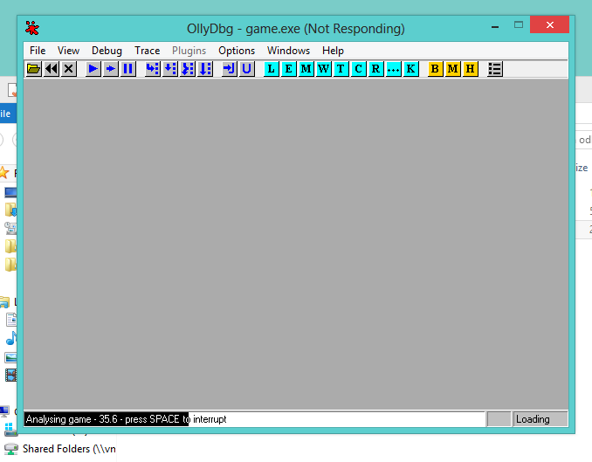Restart program with the rewind icon
This screenshot has height=462, width=592.
click(51, 69)
